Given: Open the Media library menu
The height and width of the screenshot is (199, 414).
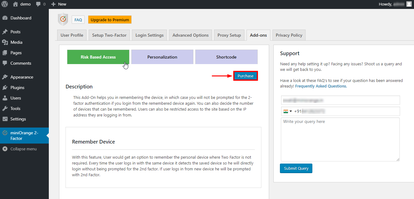Looking at the screenshot, I should pos(24,42).
